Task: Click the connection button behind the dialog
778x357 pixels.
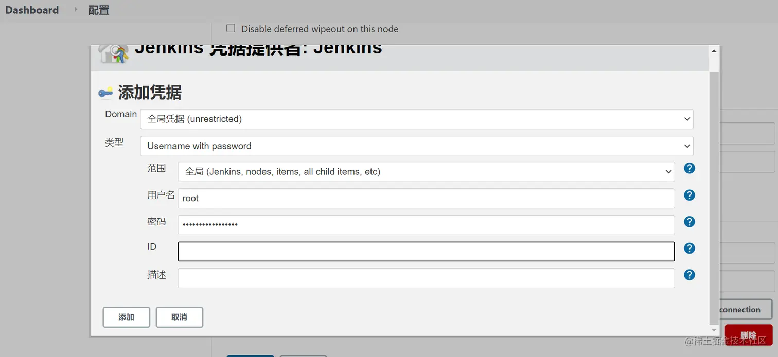Action: [746, 310]
